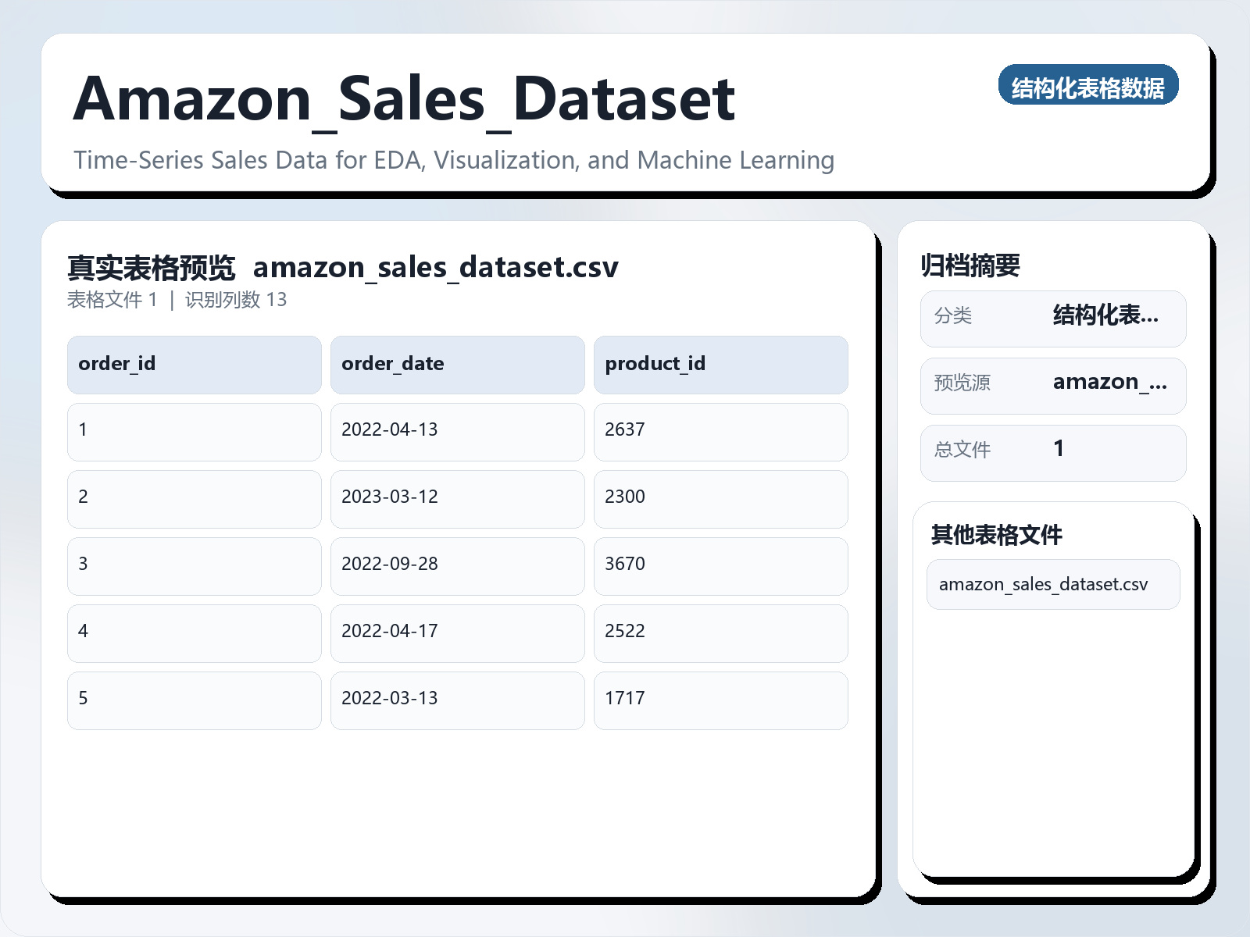Select the date cell 2022-04-13

458,430
